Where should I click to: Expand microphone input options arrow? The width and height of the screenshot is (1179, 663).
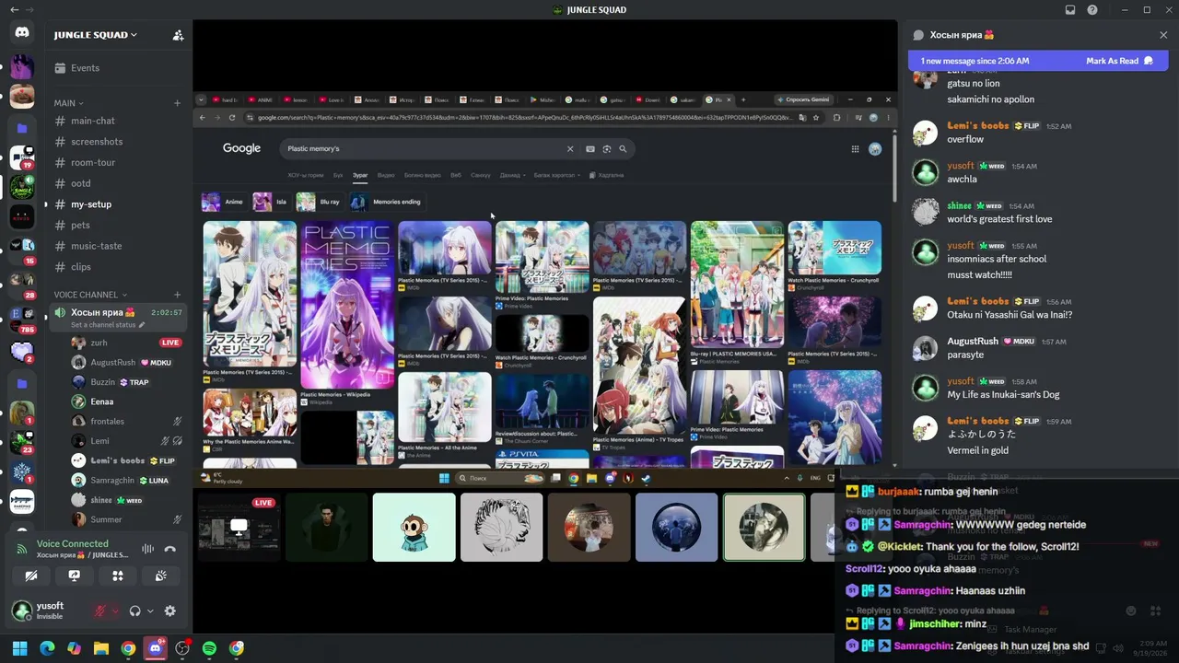click(115, 611)
